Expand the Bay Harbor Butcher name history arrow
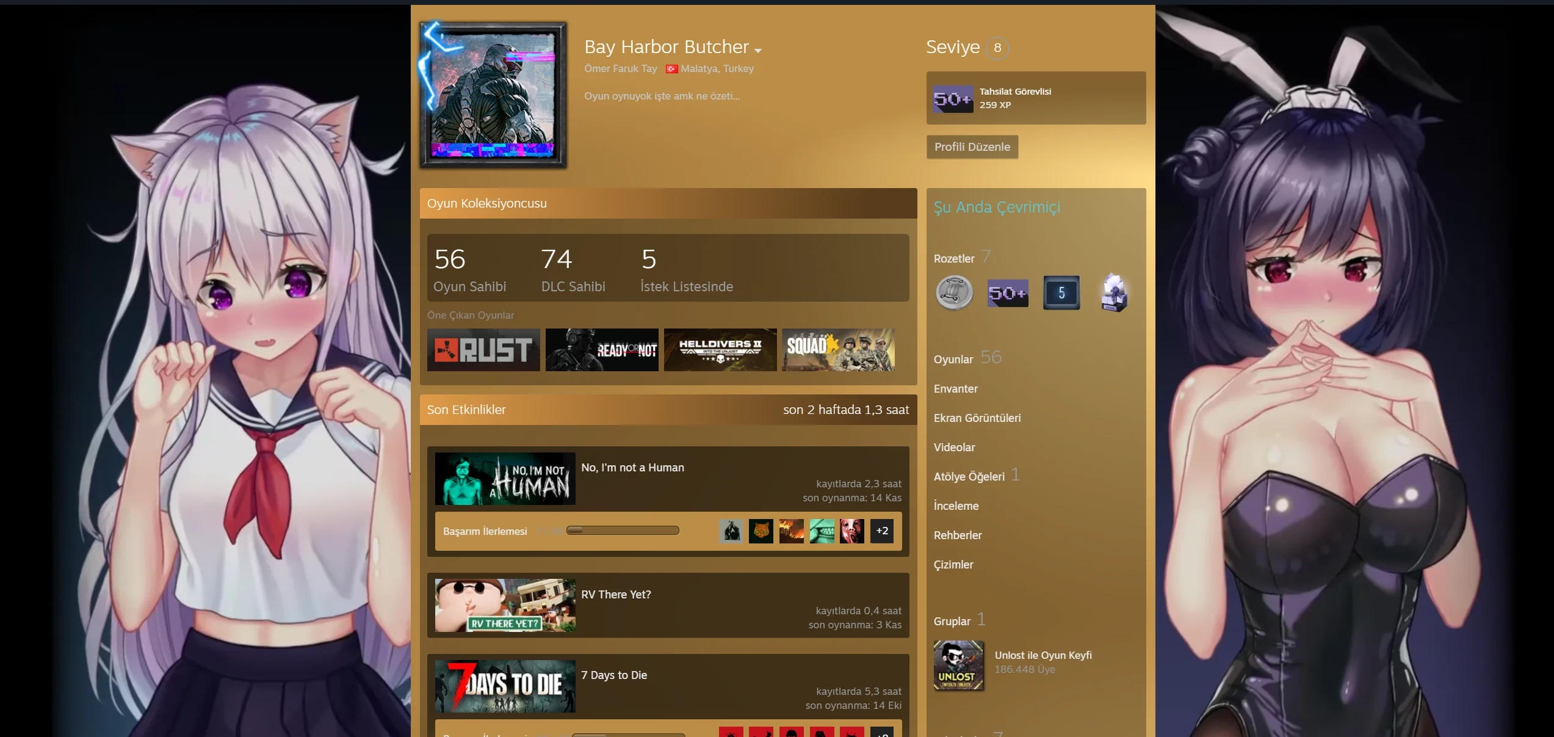Image resolution: width=1554 pixels, height=737 pixels. pos(758,51)
